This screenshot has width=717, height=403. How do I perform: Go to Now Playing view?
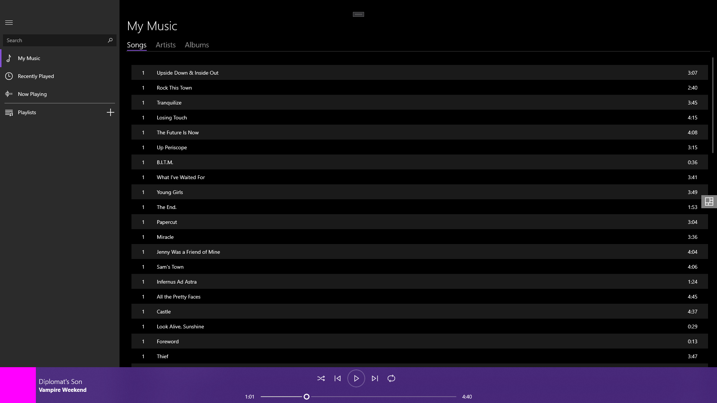pyautogui.click(x=32, y=94)
